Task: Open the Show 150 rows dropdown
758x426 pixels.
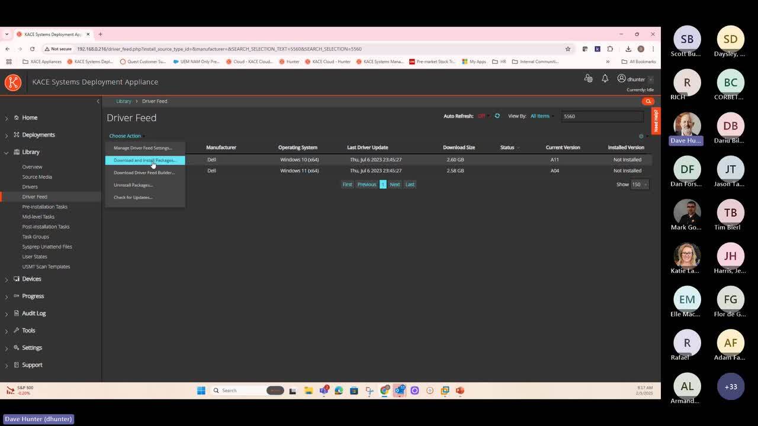Action: coord(640,185)
